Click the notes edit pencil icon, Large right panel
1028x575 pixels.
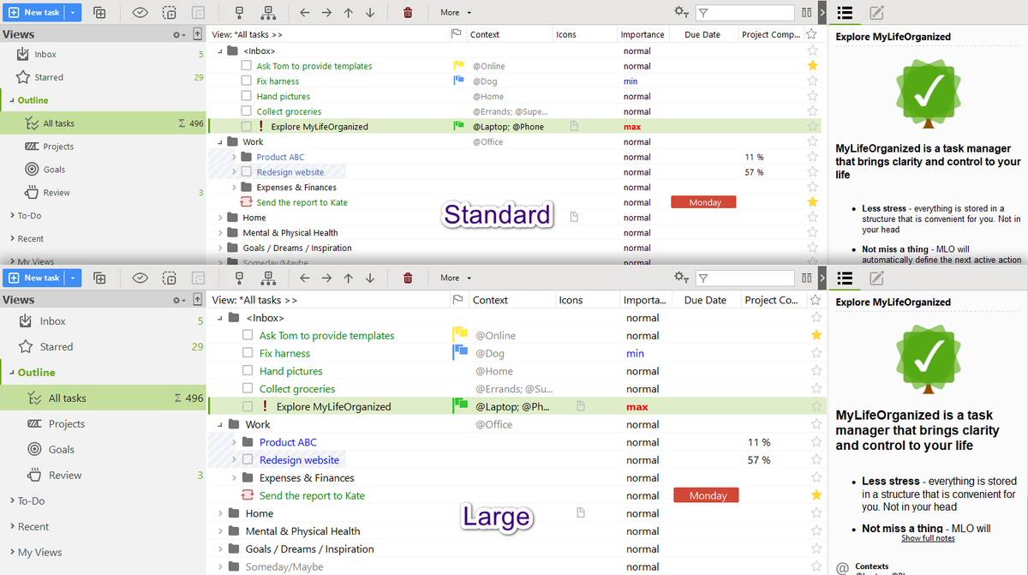[876, 278]
